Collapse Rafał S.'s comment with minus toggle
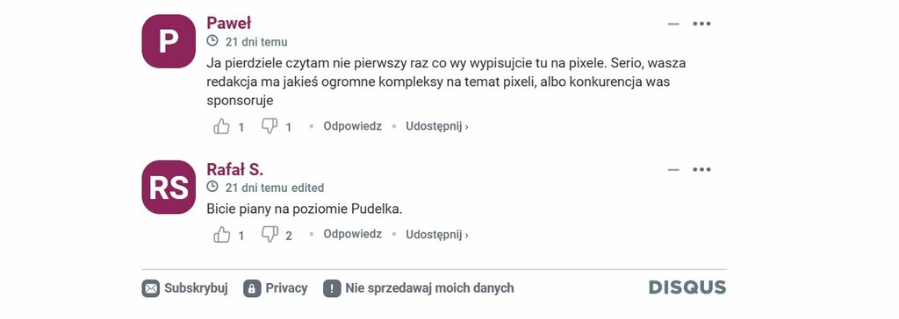 [673, 169]
